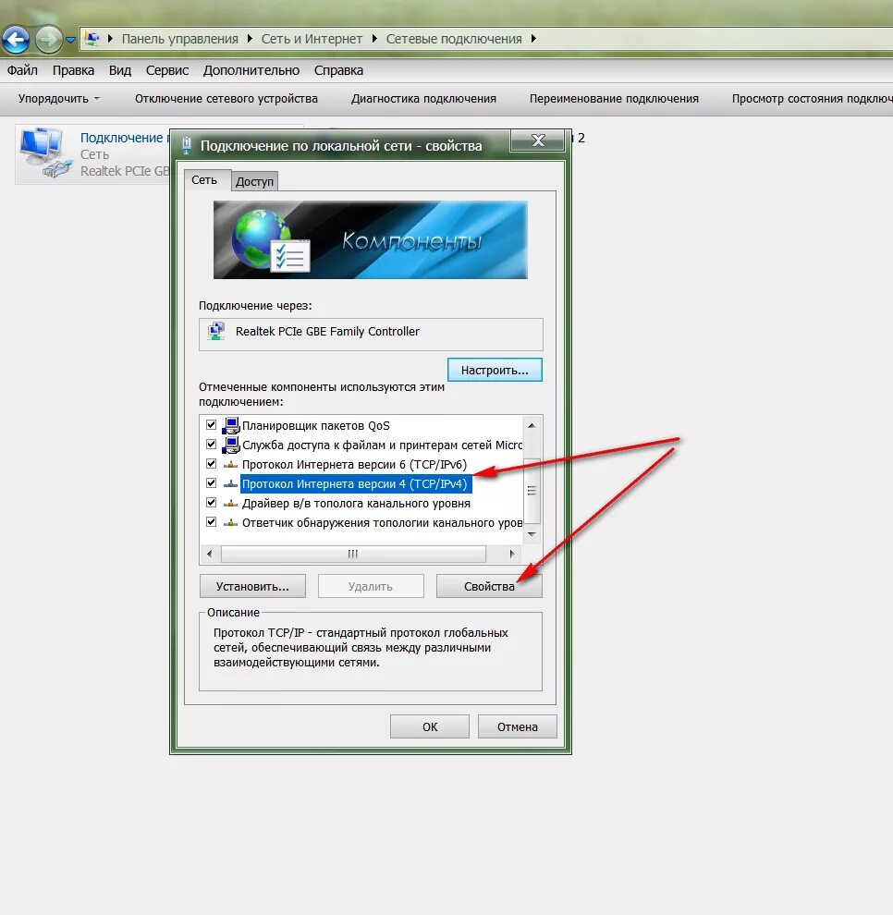This screenshot has width=893, height=915.
Task: Toggle the TCP/IPv4 protocol checkbox
Action: coord(212,483)
